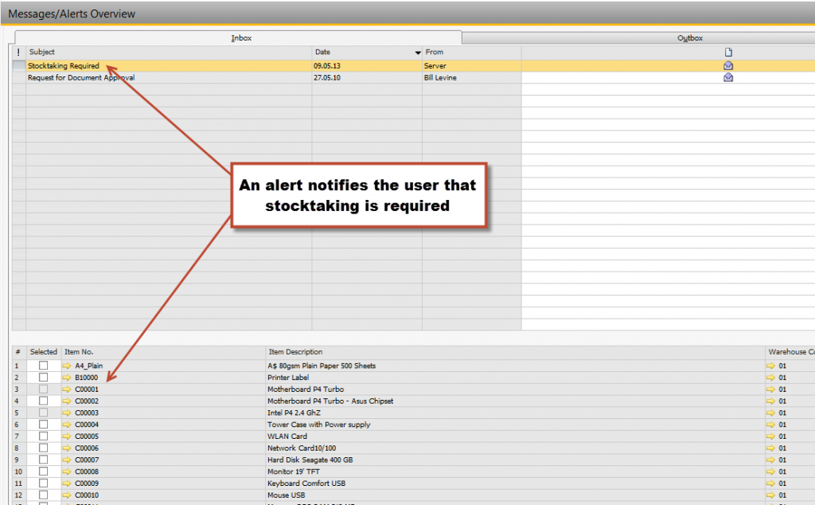Switch to the Outbox tab

(x=689, y=37)
